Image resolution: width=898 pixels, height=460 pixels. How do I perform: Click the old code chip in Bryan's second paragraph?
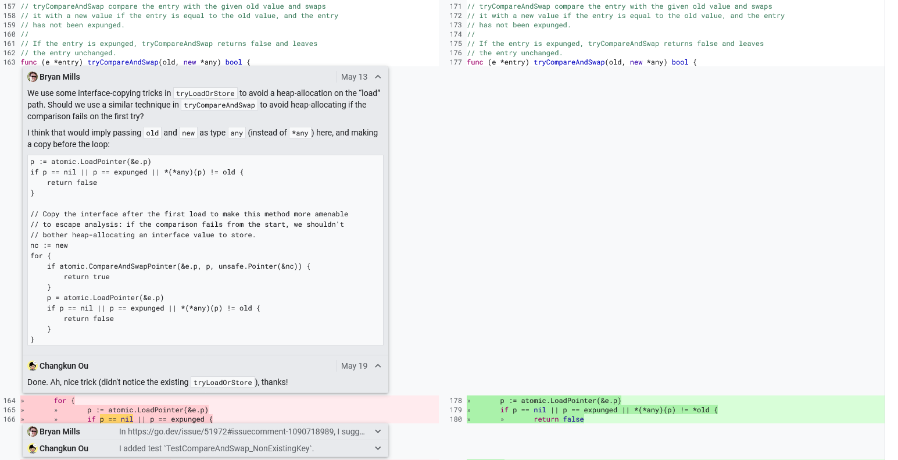click(152, 133)
